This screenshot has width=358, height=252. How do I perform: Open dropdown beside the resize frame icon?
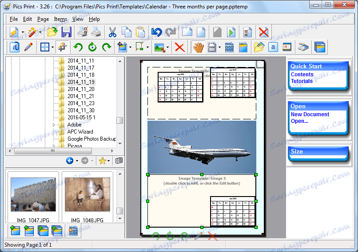click(x=148, y=47)
